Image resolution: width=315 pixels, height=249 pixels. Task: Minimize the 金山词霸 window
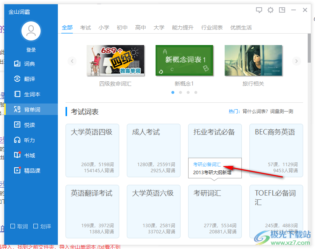294,10
